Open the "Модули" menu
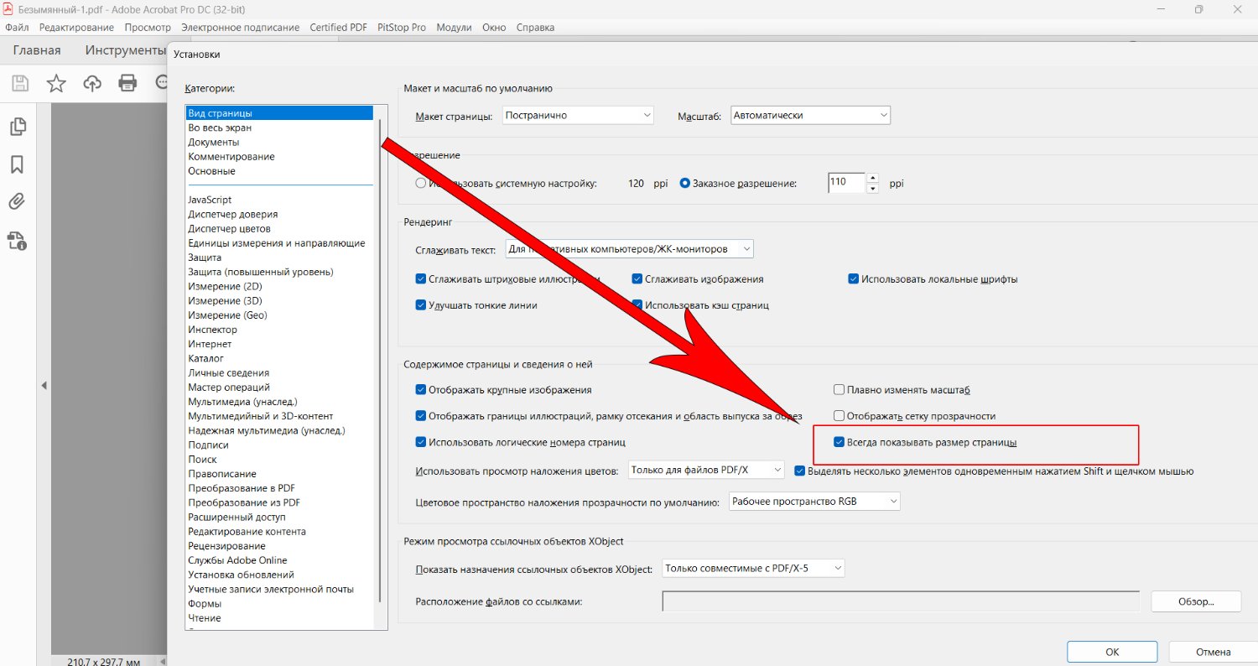Image resolution: width=1258 pixels, height=666 pixels. (x=455, y=28)
